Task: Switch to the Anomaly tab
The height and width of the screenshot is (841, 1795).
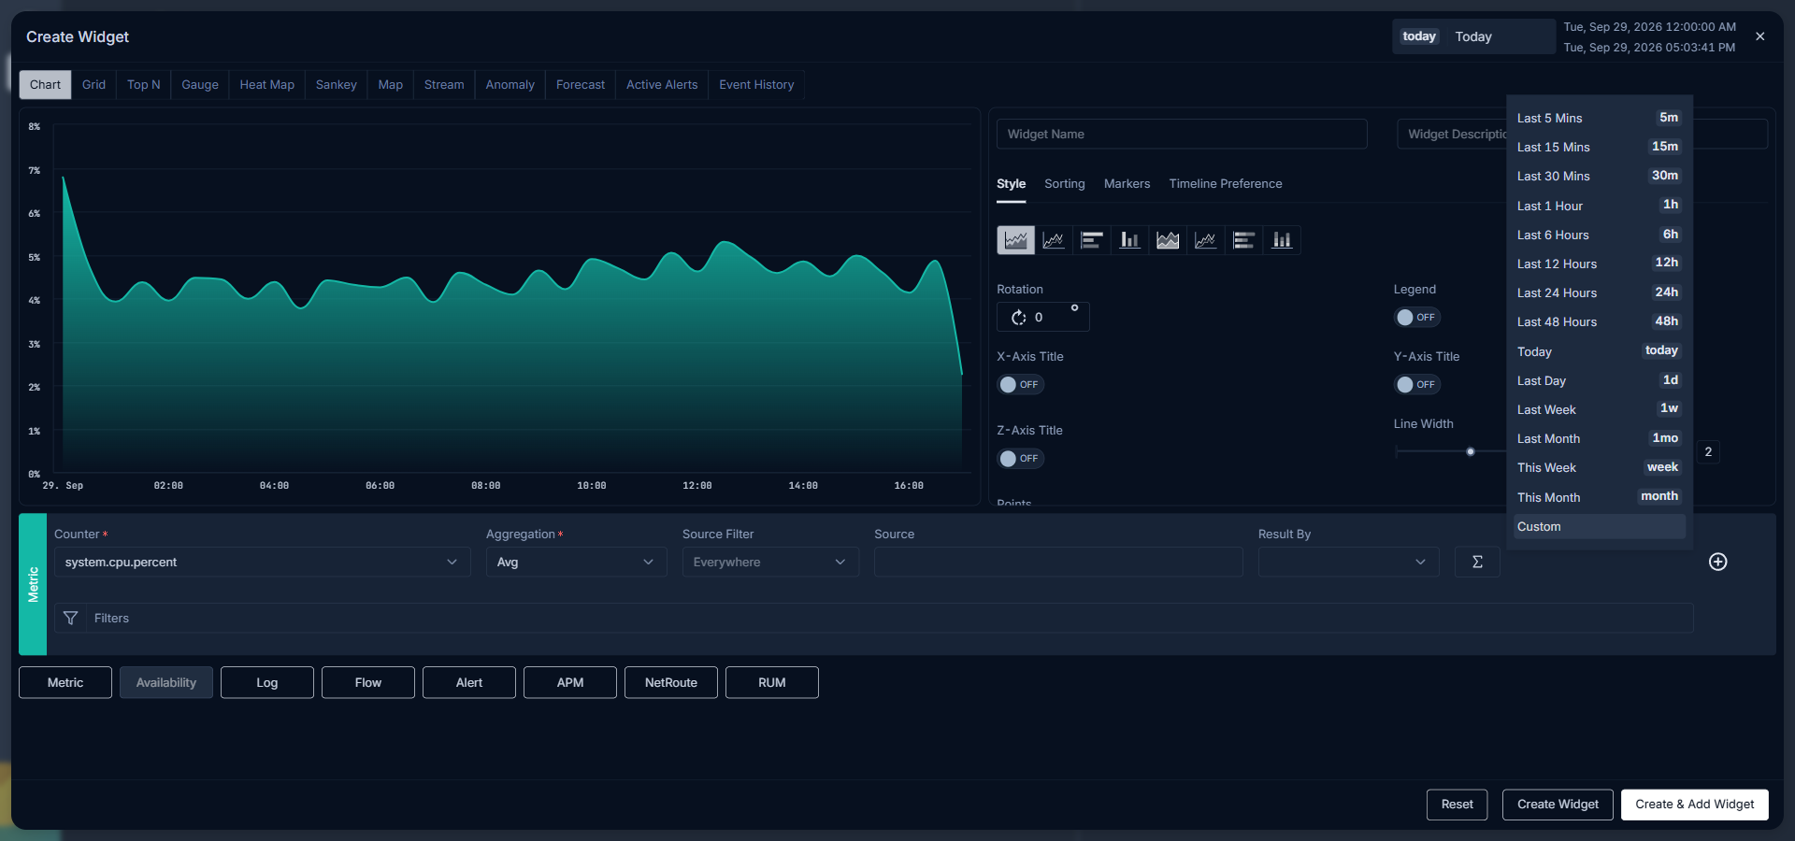Action: (x=510, y=84)
